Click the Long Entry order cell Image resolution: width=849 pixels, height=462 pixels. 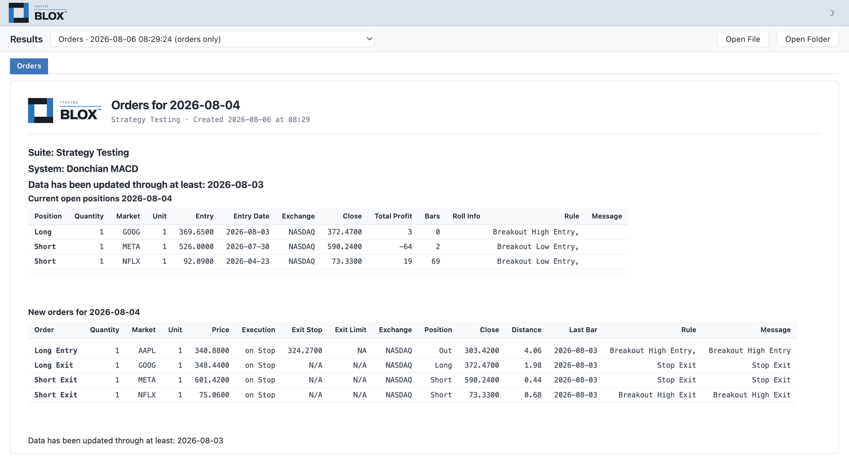coord(56,351)
